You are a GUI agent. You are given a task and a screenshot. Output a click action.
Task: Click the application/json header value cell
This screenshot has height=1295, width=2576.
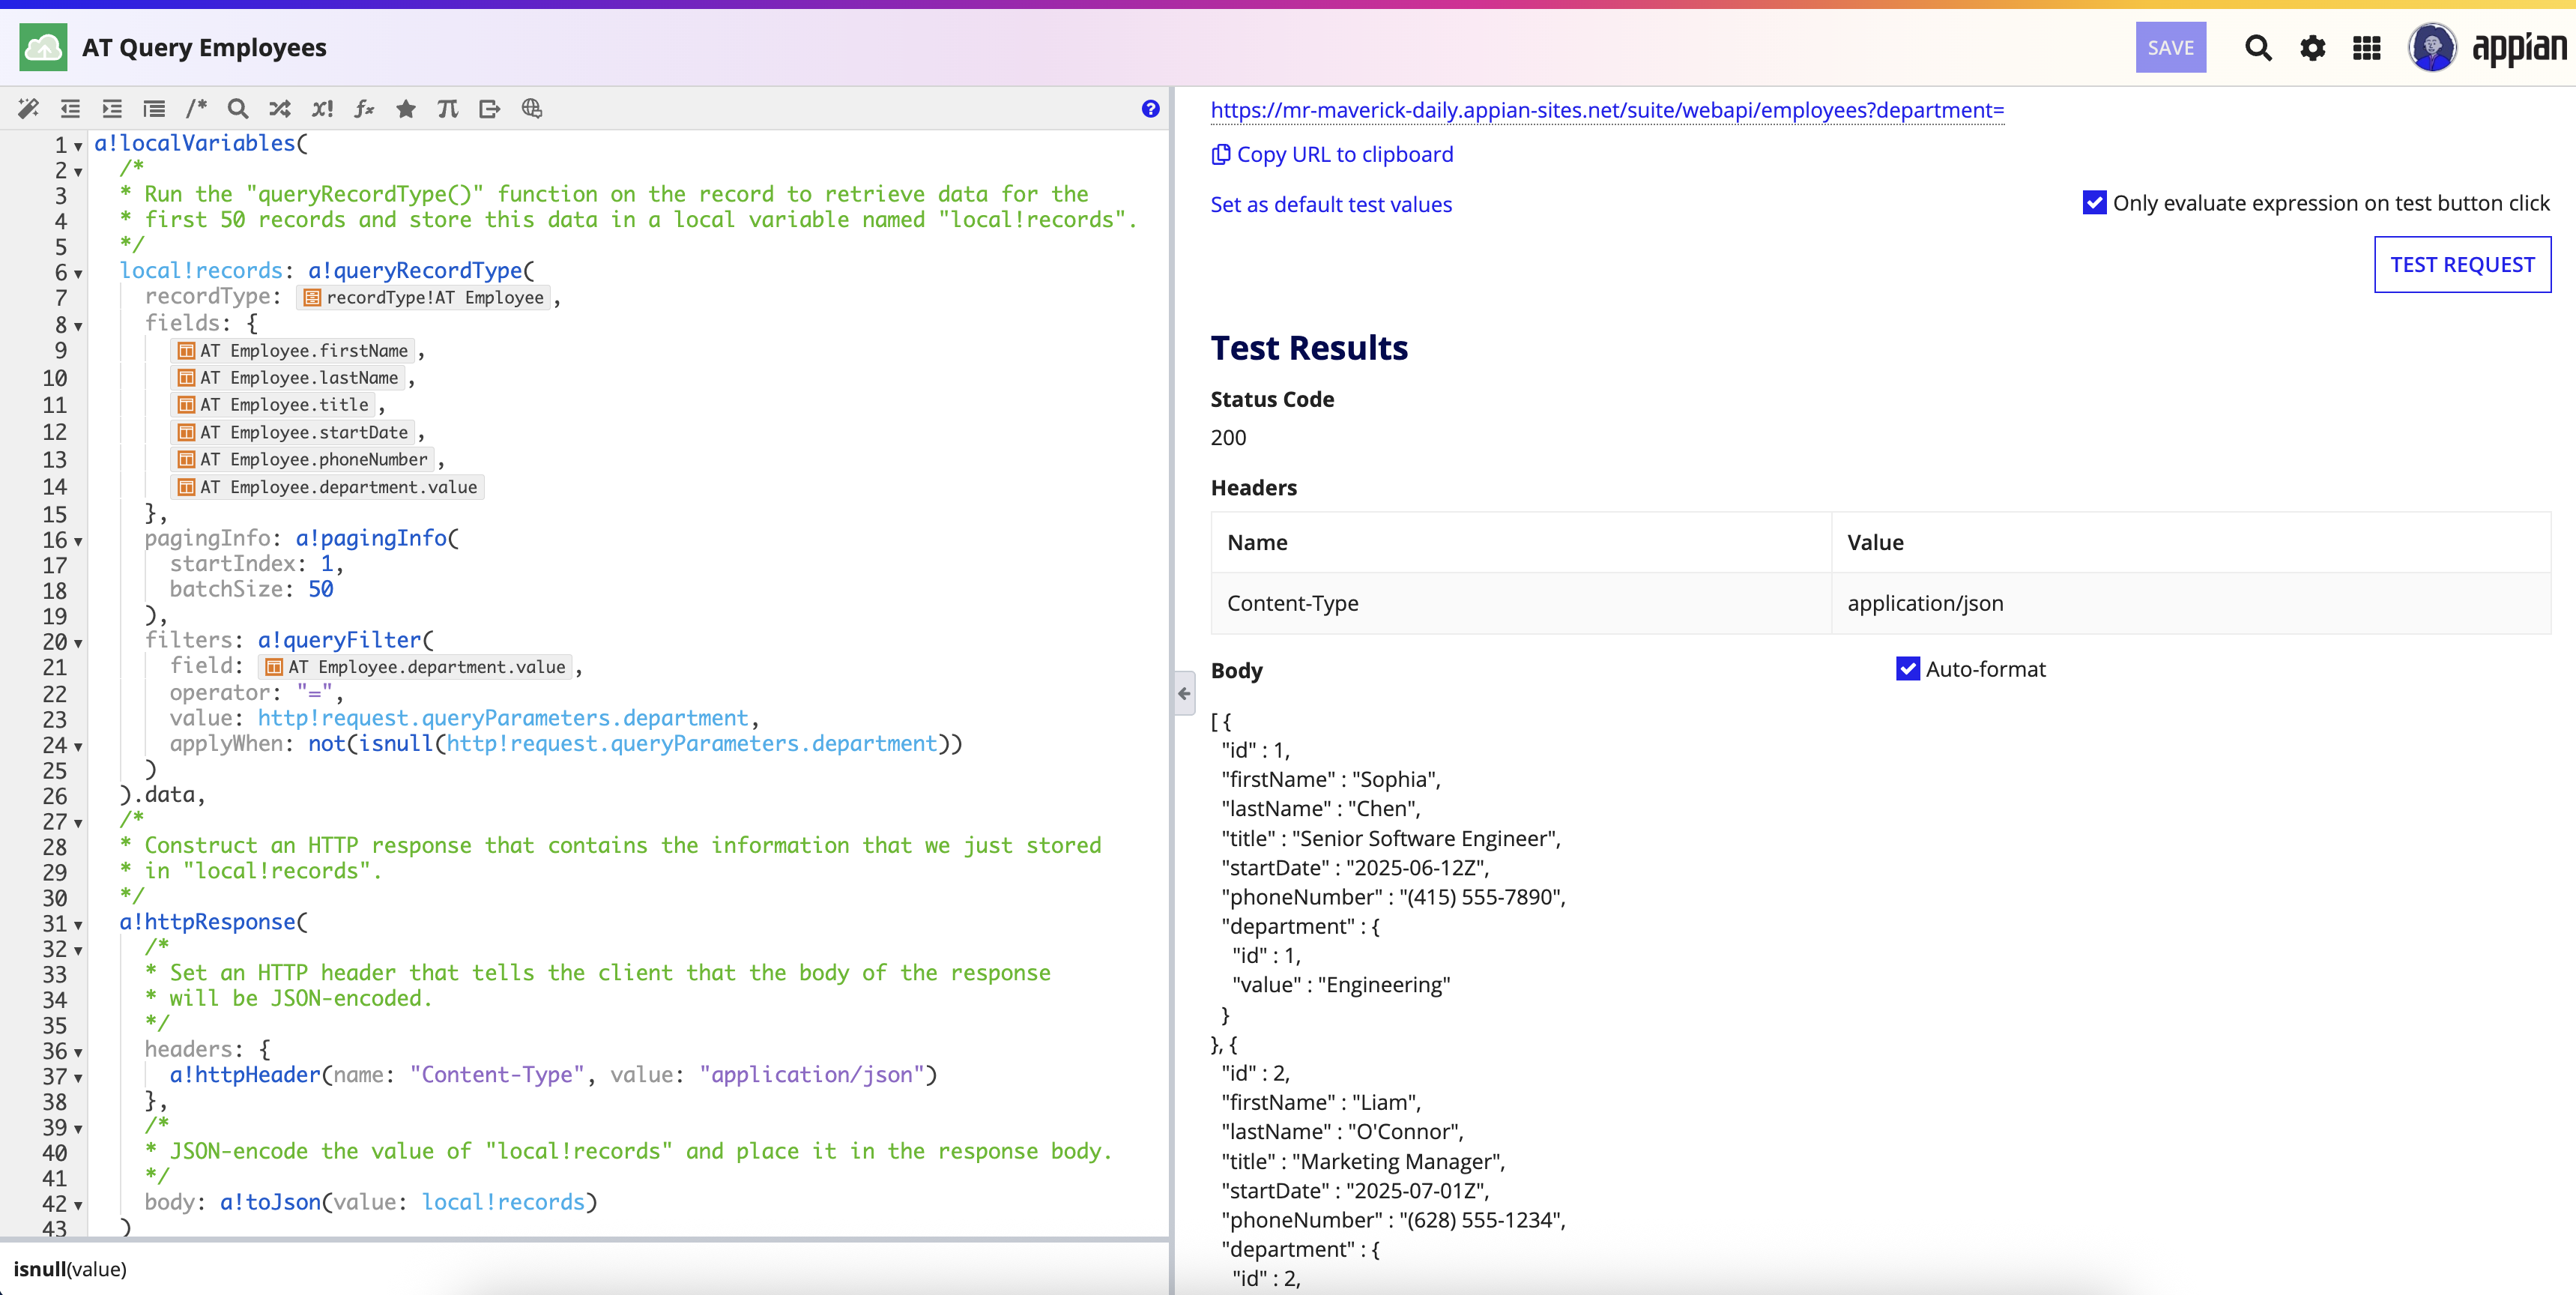(x=2190, y=603)
